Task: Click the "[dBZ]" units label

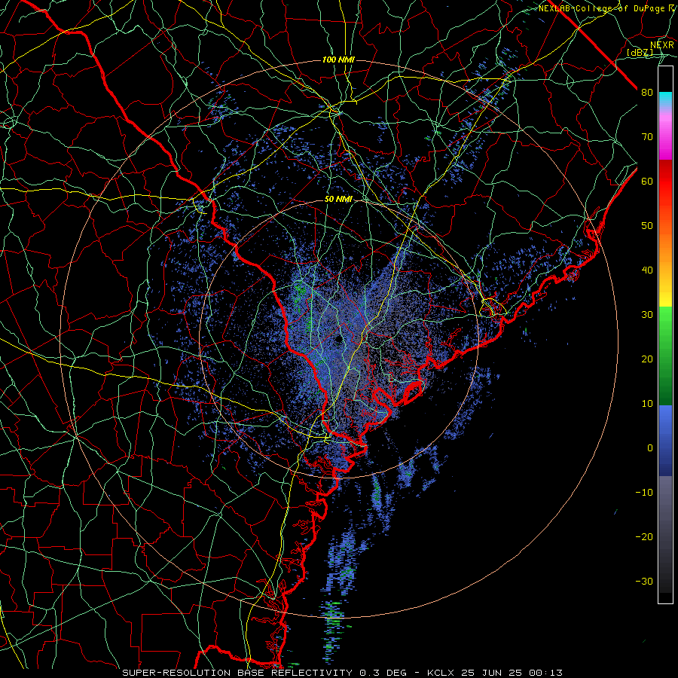Action: point(640,52)
